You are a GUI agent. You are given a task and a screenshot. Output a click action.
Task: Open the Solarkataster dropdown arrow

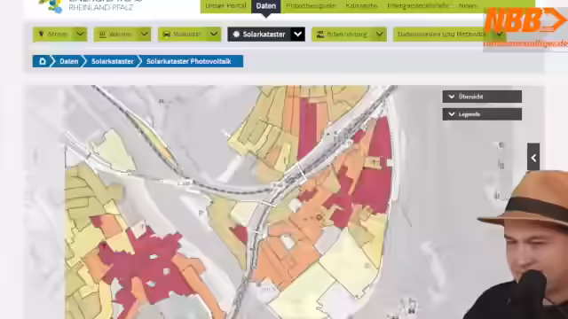298,35
